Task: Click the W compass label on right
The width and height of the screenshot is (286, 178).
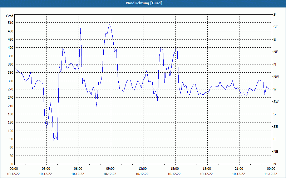Action: pos(275,89)
